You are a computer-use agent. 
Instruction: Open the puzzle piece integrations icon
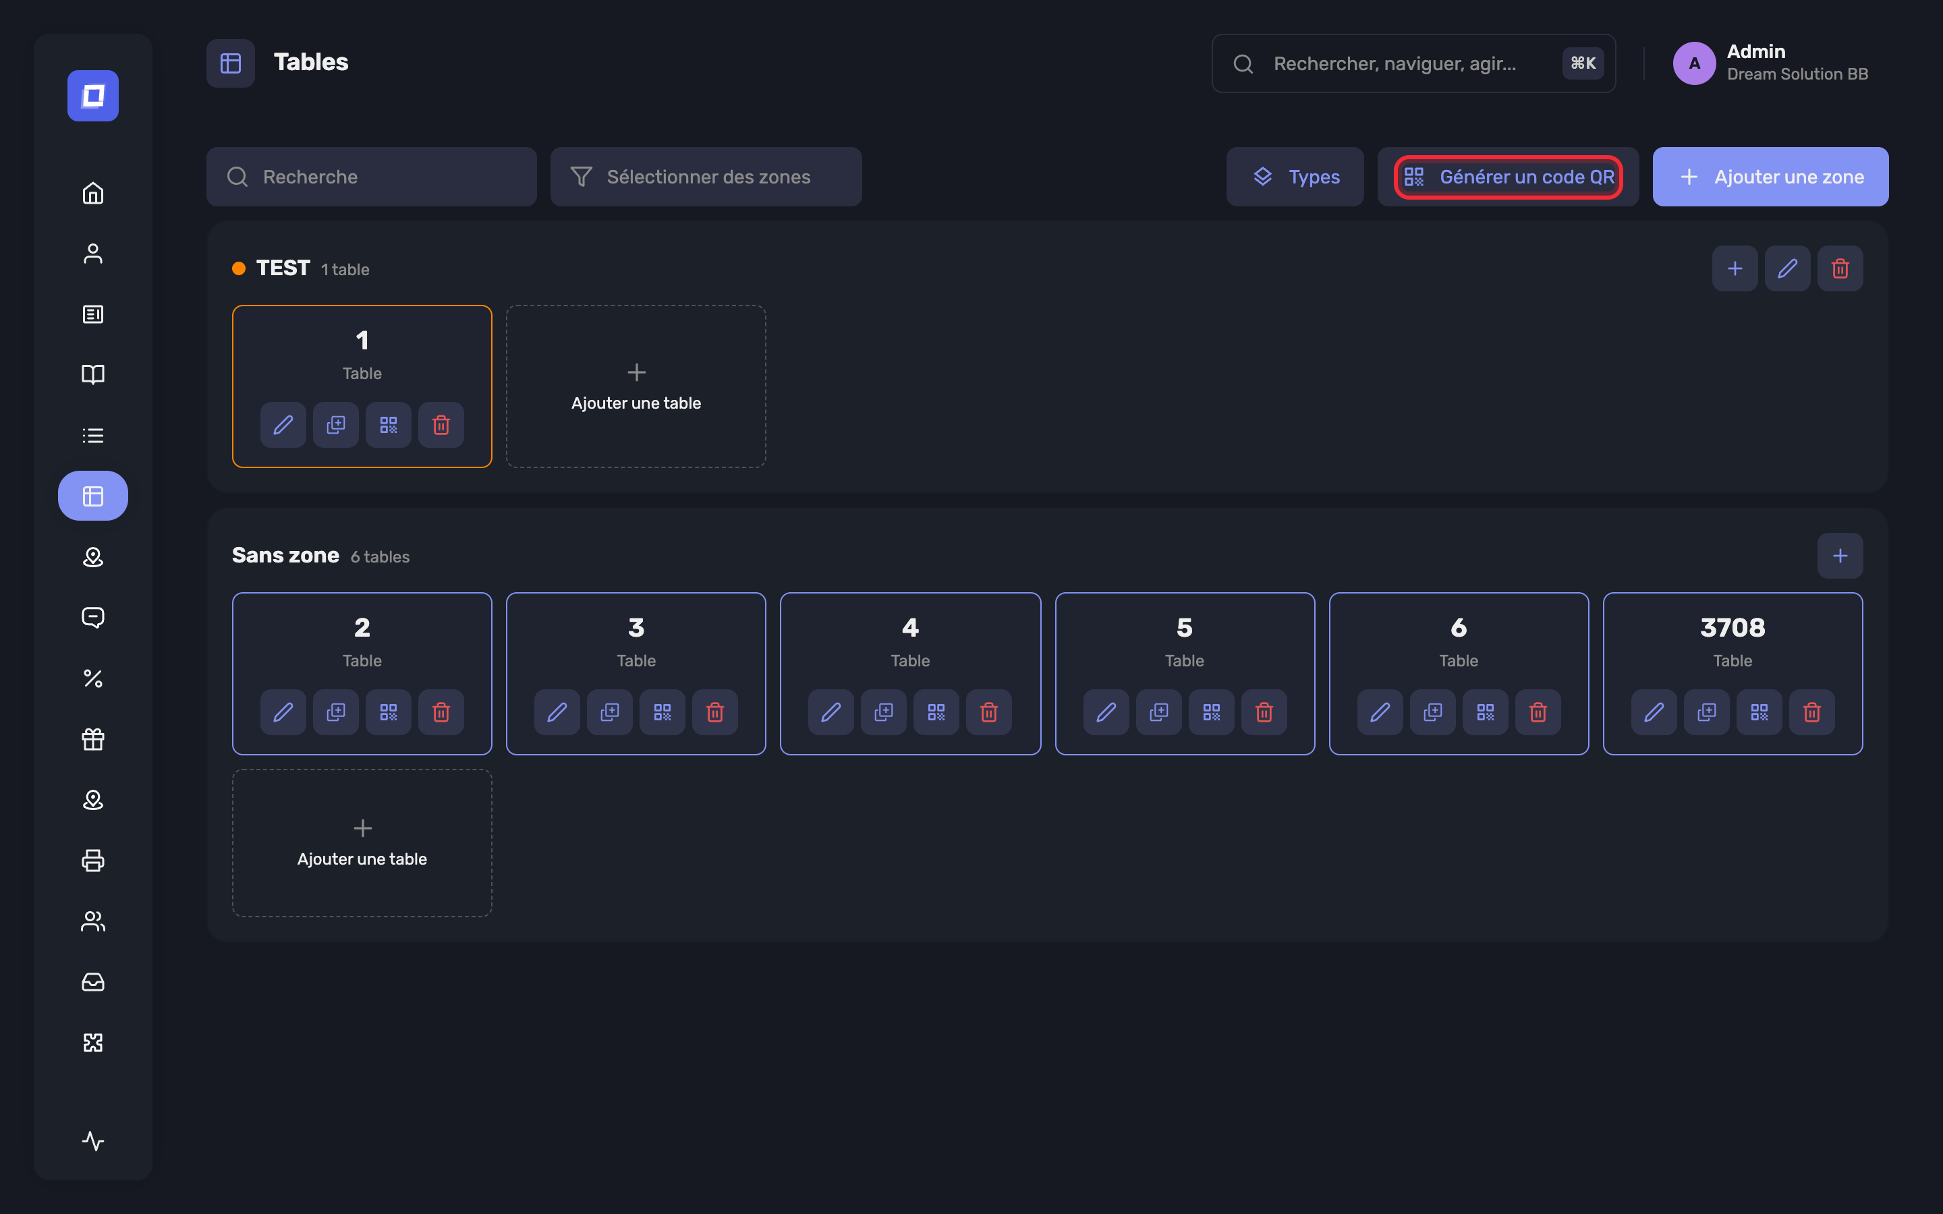point(93,1042)
